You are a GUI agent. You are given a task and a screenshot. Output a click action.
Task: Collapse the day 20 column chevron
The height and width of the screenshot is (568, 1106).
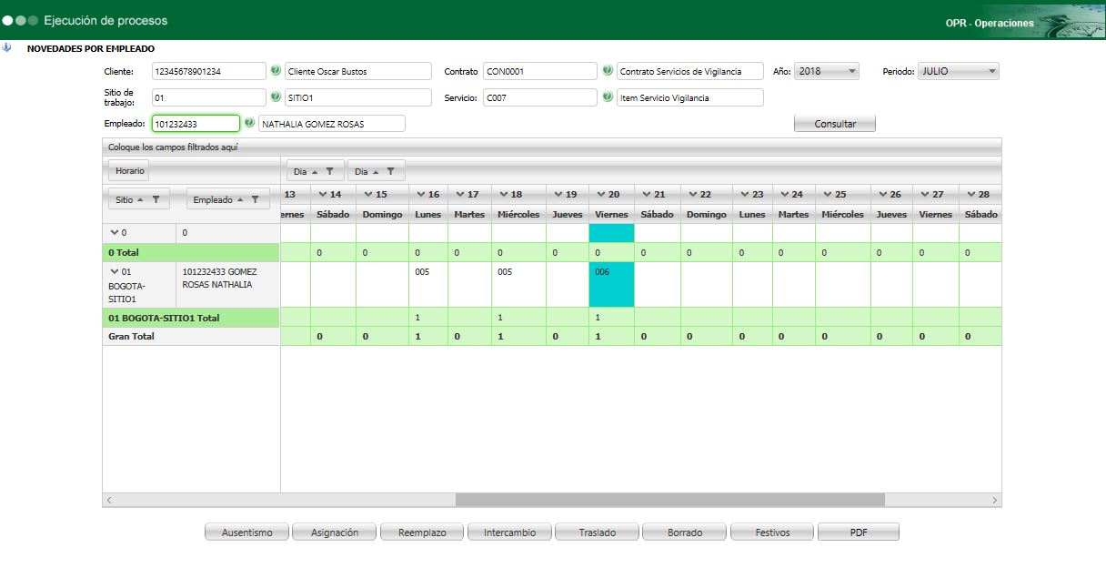(x=600, y=195)
